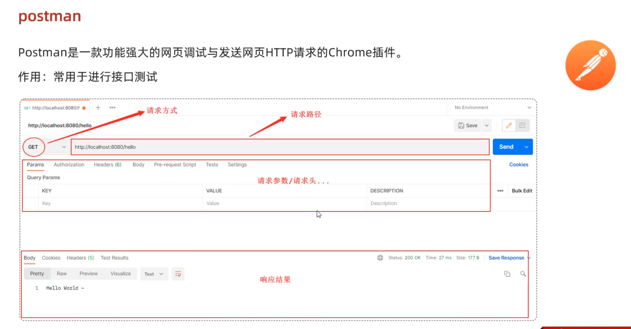Click the blue Send button
The height and width of the screenshot is (329, 631).
506,147
